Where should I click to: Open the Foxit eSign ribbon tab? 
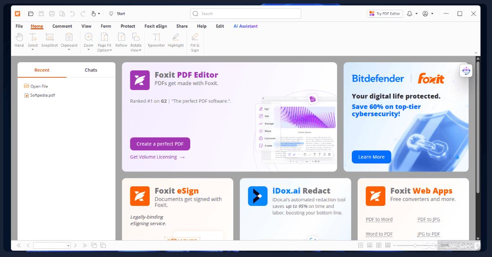(x=156, y=26)
